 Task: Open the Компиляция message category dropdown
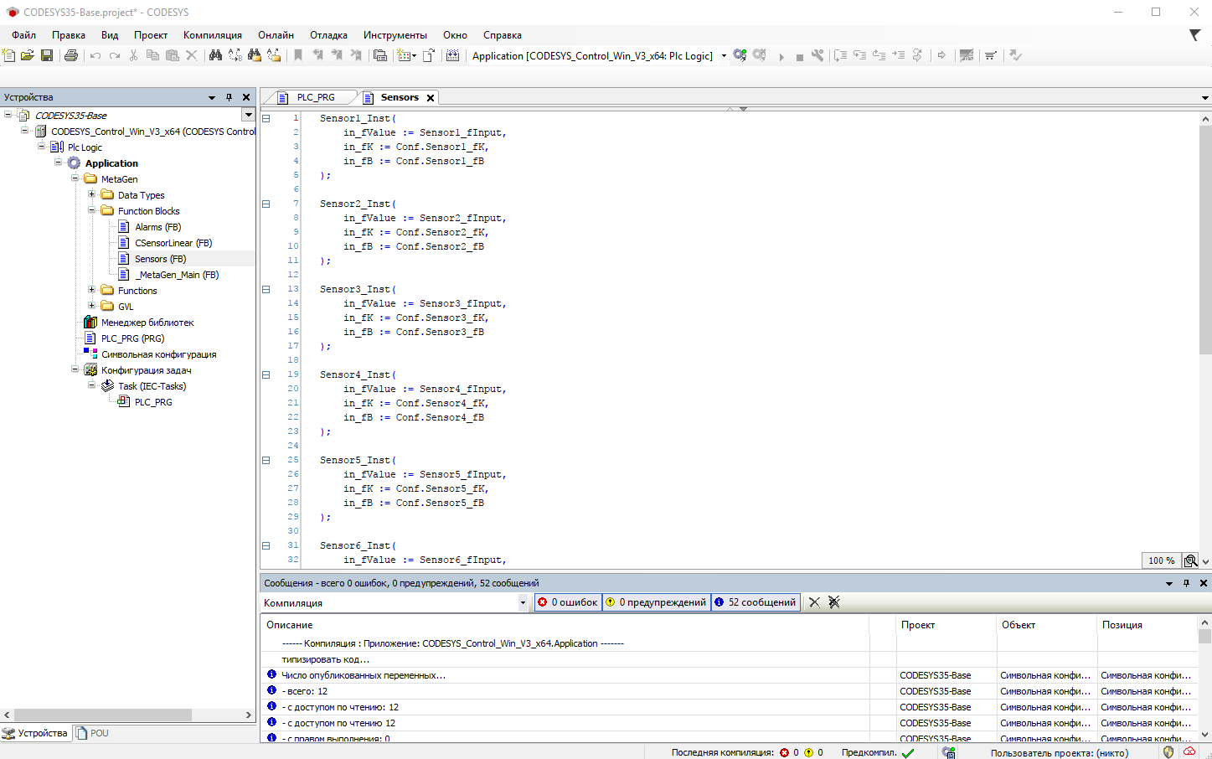coord(523,602)
